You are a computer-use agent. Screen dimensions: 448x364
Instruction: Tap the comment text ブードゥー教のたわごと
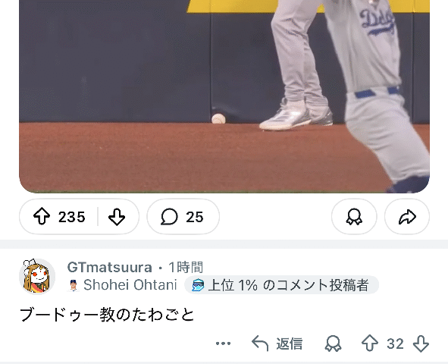[107, 315]
